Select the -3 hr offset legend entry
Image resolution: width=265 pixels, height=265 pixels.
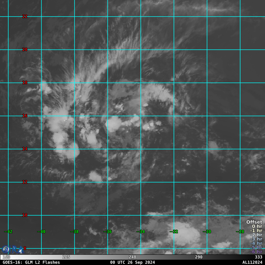[x=256, y=239]
